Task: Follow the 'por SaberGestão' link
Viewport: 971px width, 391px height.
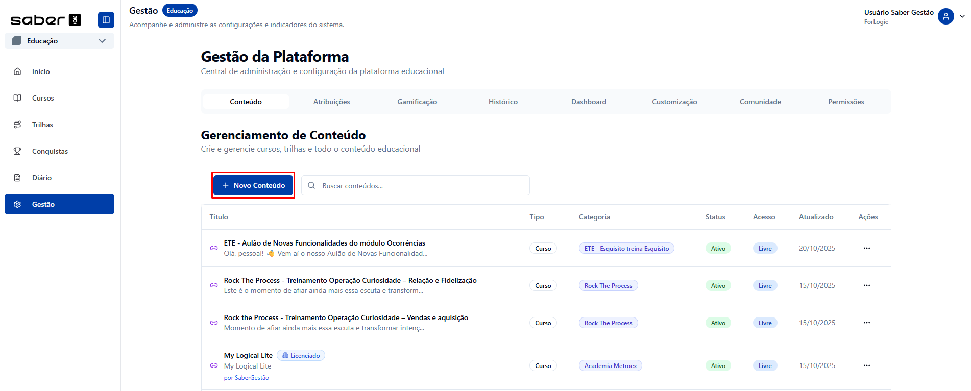Action: (246, 378)
